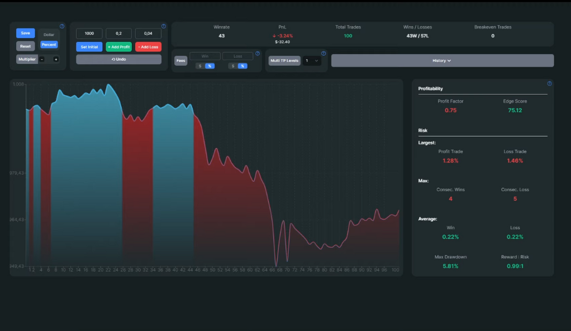Image resolution: width=571 pixels, height=331 pixels.
Task: Expand the History panel
Action: click(442, 60)
